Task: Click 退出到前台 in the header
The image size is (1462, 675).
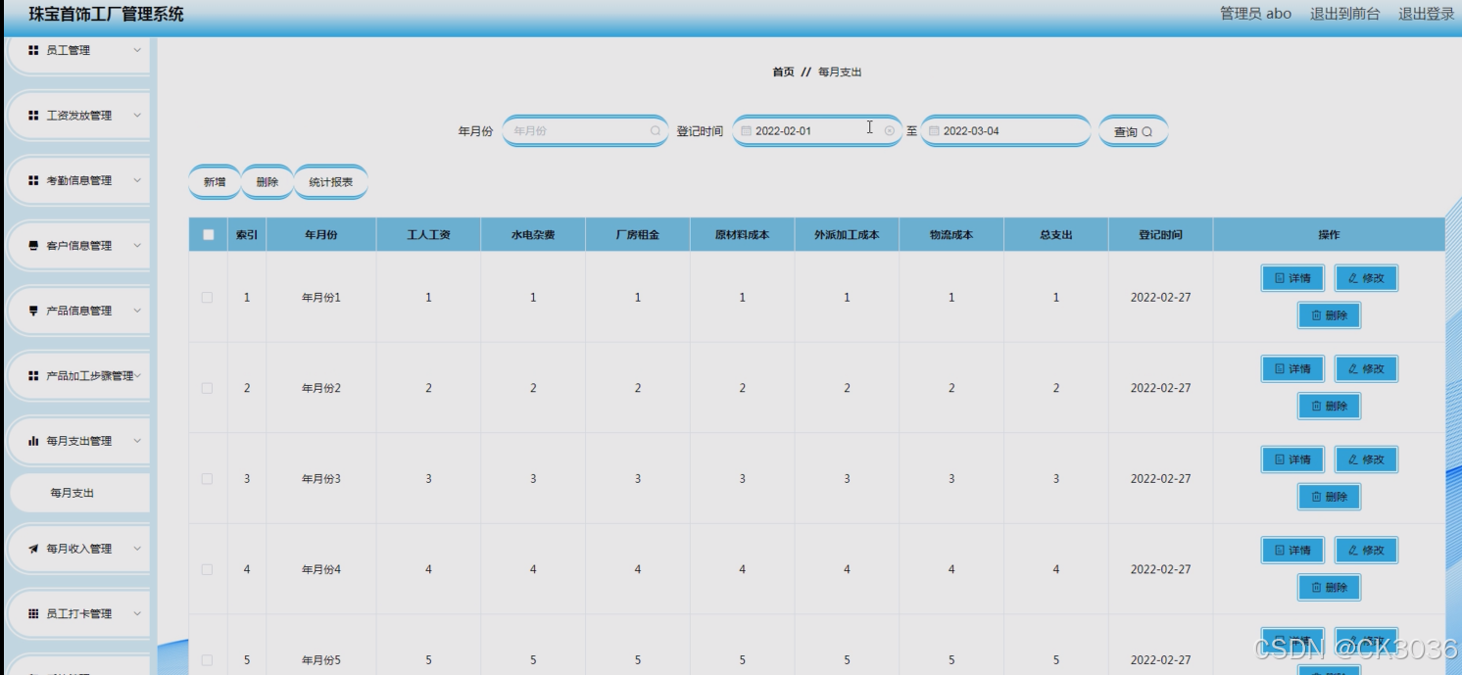Action: click(1344, 14)
